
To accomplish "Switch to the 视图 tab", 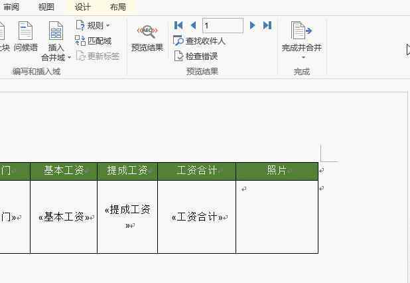I will coord(46,7).
